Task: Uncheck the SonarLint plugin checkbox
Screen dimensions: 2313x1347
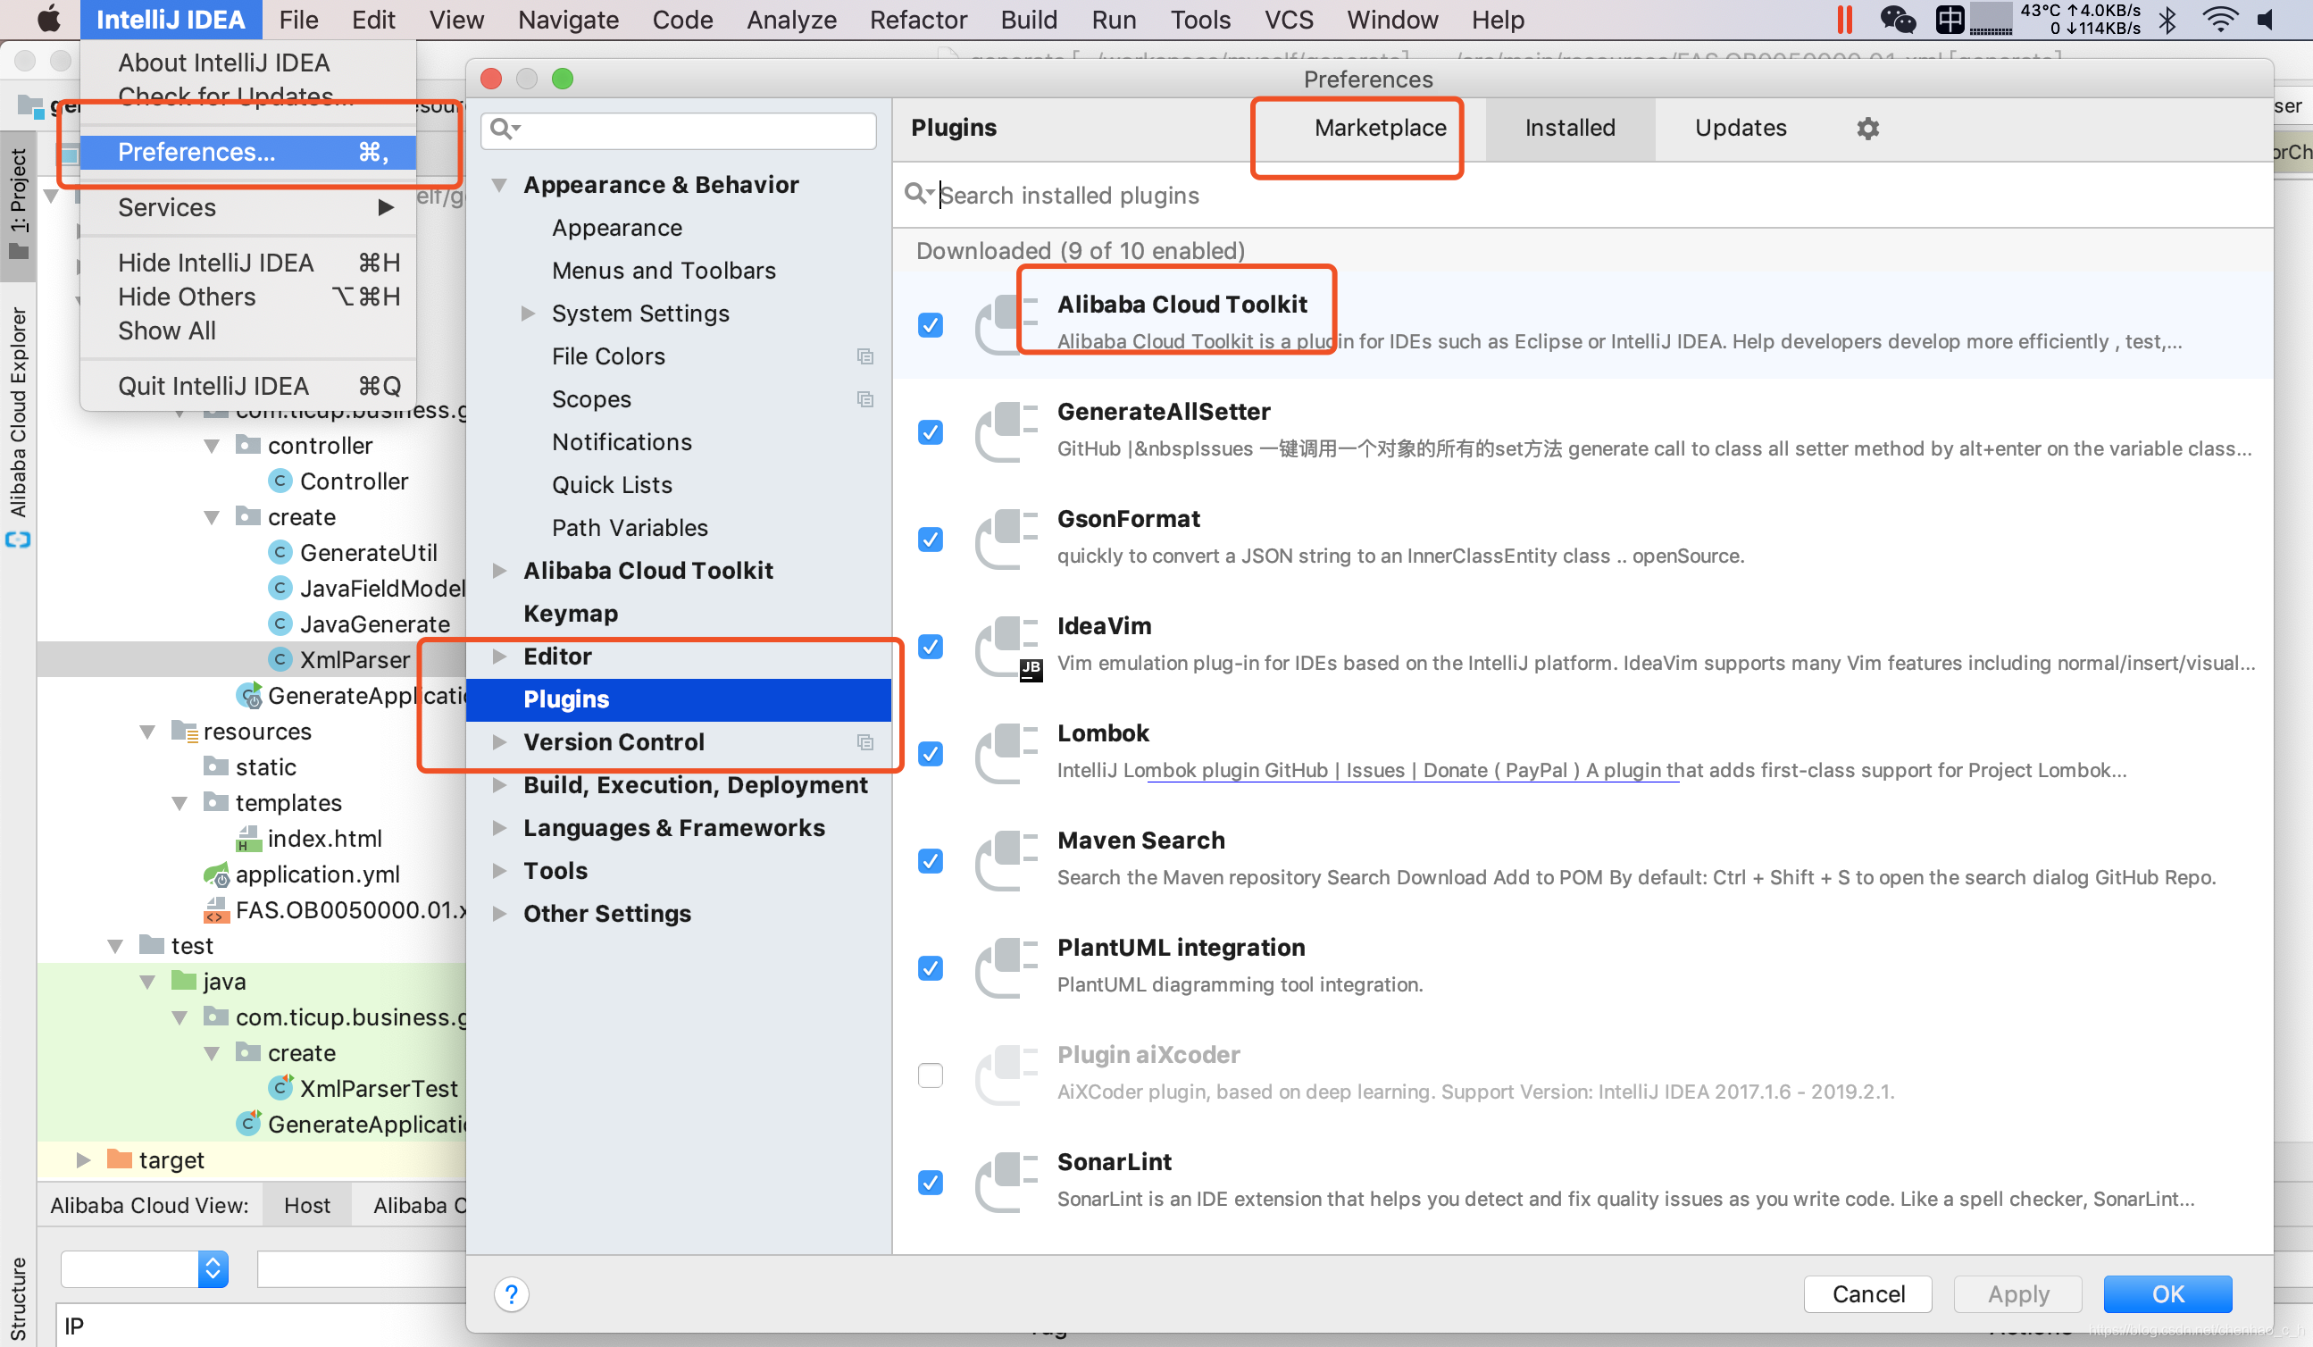Action: point(930,1183)
